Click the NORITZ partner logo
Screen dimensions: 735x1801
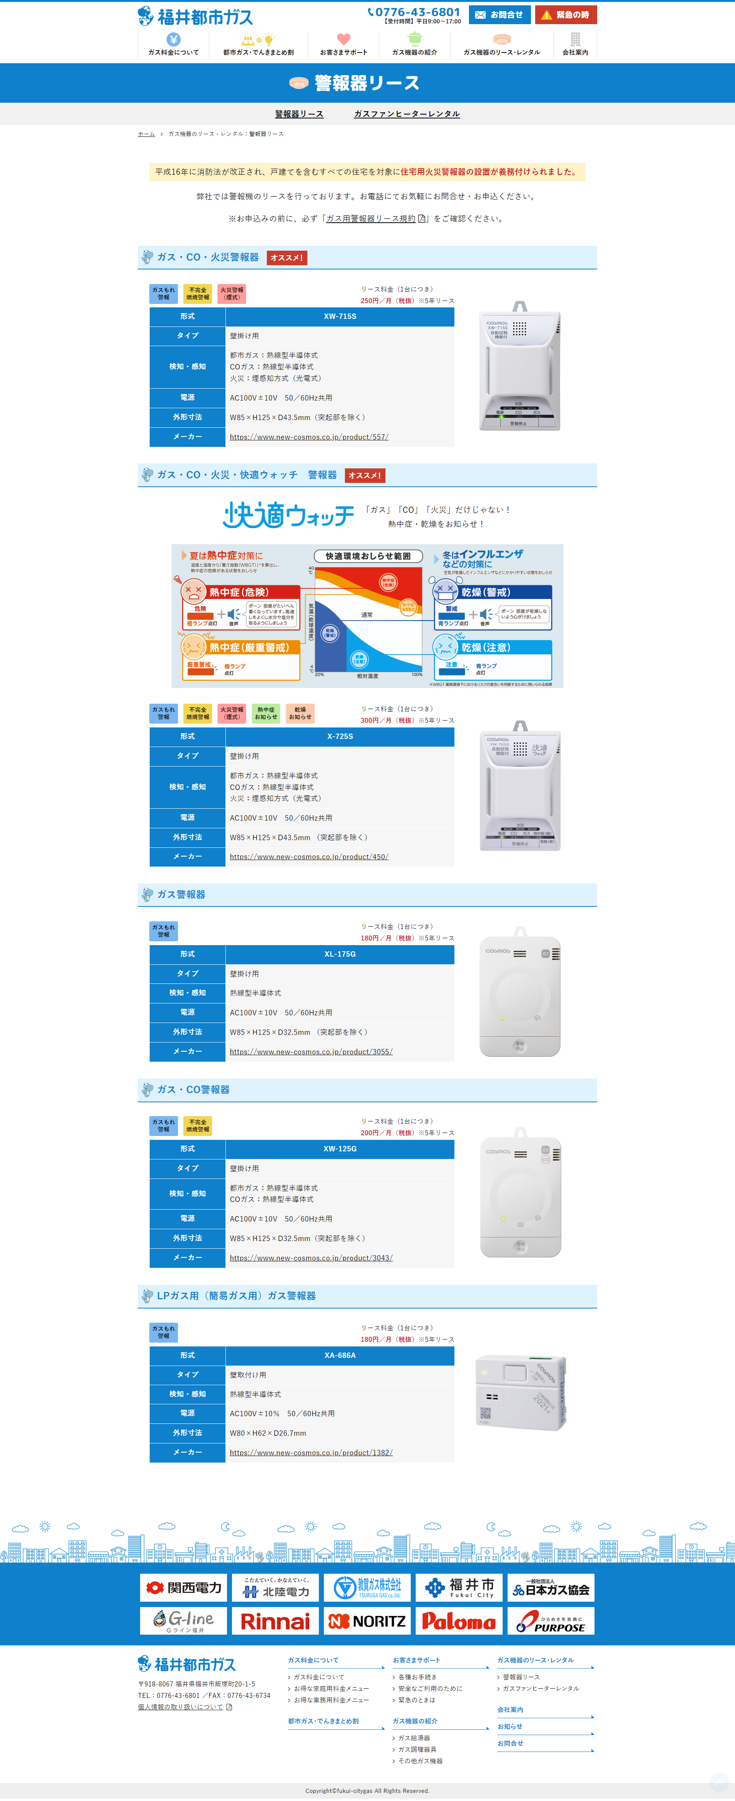tap(367, 1620)
